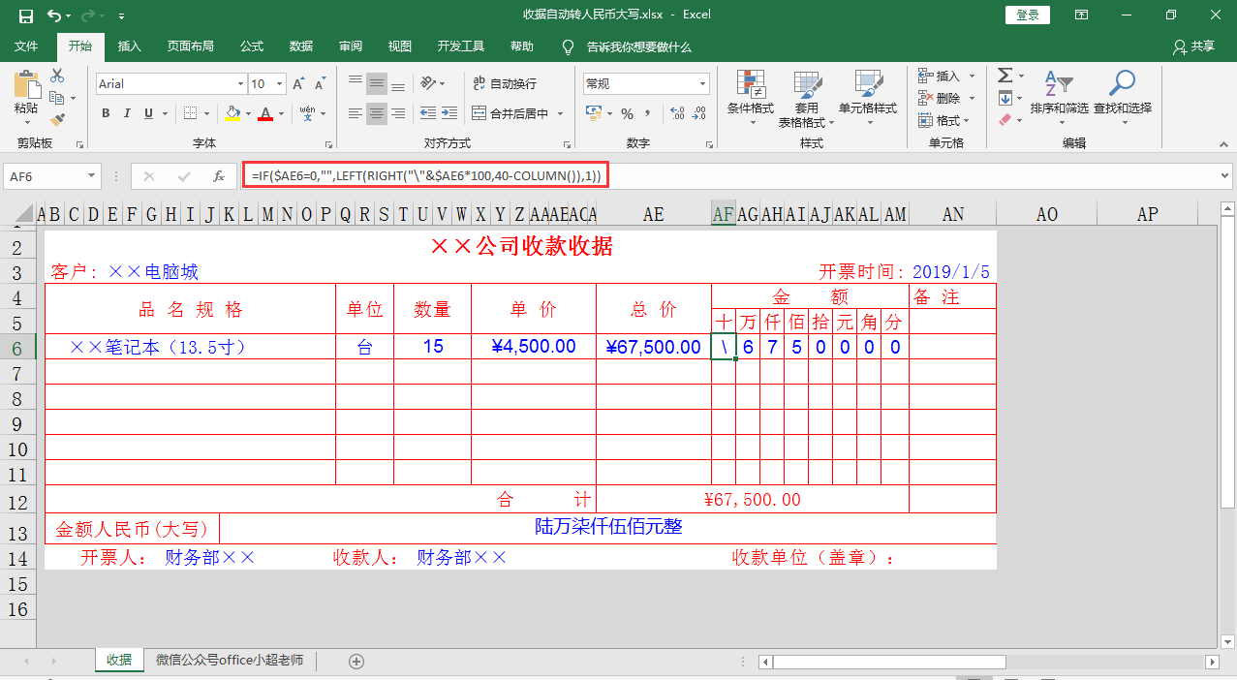Decrease font size with the smaller A icon

coord(321,84)
